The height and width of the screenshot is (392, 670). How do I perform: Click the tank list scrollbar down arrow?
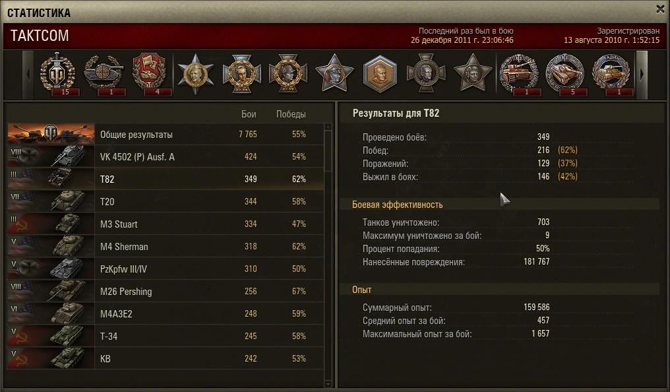click(328, 383)
